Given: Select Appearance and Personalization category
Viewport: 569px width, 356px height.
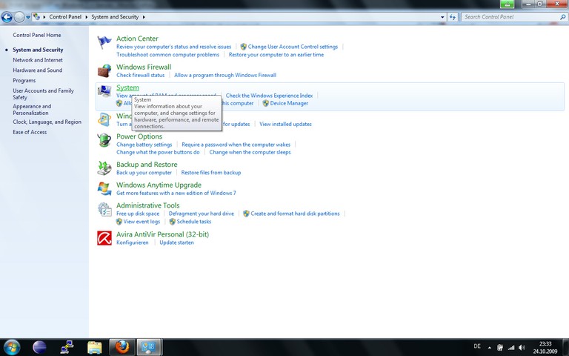Looking at the screenshot, I should 32,109.
